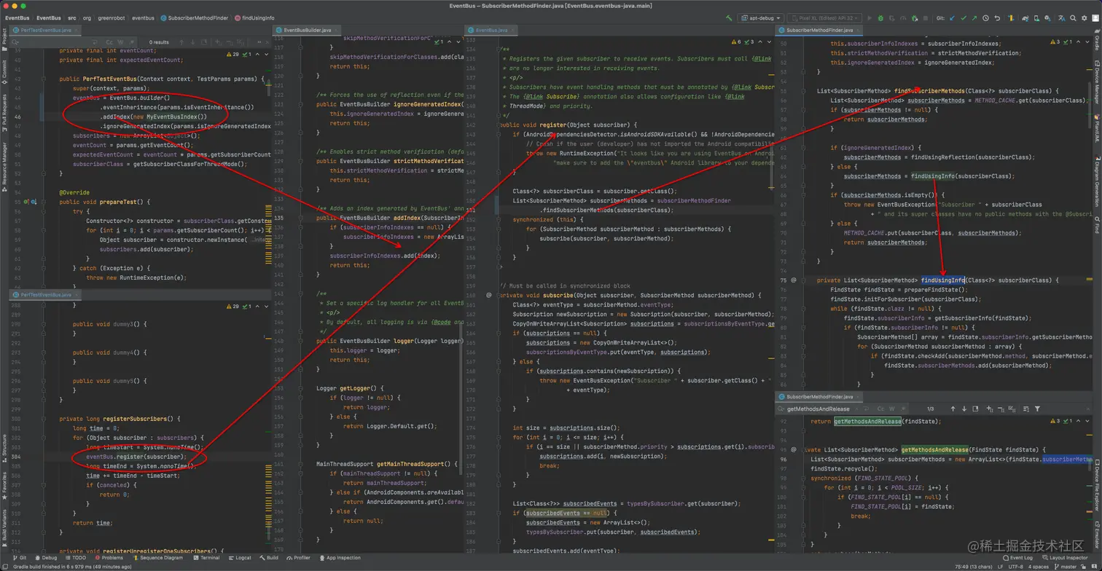Switch to the EventBus.java editor tab
The height and width of the screenshot is (571, 1102).
tap(491, 31)
